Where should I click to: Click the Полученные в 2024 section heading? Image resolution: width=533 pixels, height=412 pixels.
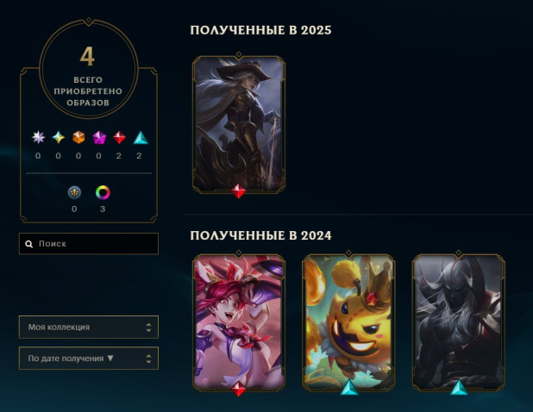[260, 235]
